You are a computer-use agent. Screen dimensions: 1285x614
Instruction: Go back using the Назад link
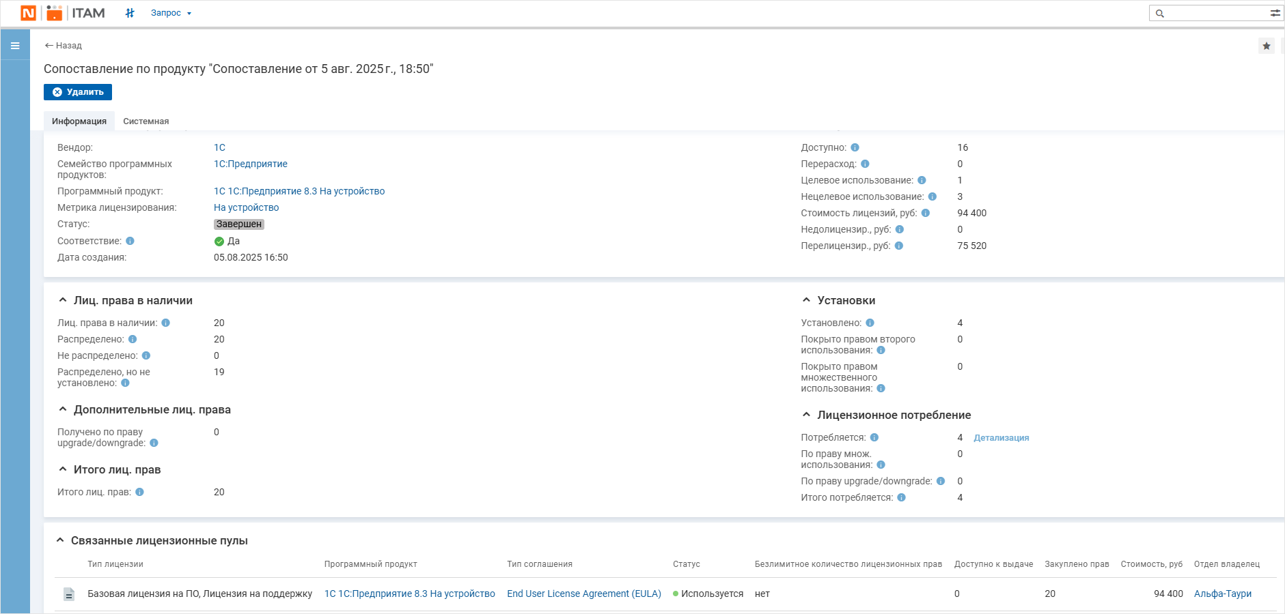(x=63, y=46)
